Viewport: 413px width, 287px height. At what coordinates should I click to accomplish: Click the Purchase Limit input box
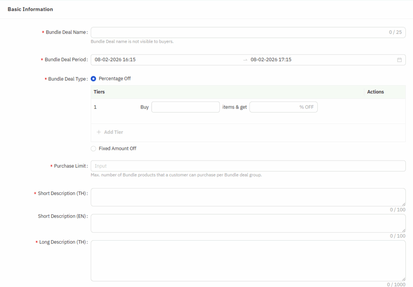(x=248, y=166)
